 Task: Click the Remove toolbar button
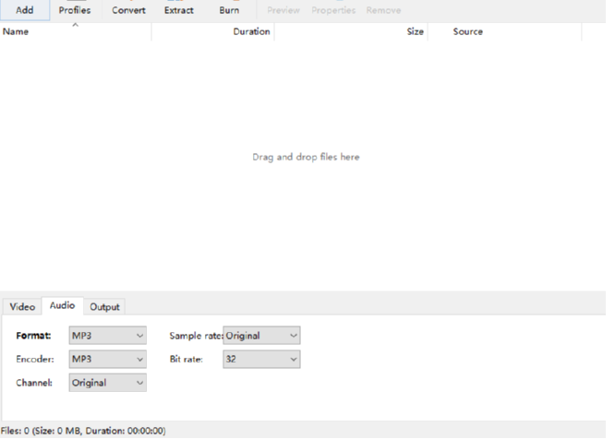coord(383,10)
